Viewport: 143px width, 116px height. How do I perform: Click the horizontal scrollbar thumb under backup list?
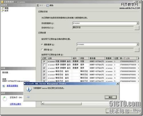pyautogui.click(x=63, y=104)
